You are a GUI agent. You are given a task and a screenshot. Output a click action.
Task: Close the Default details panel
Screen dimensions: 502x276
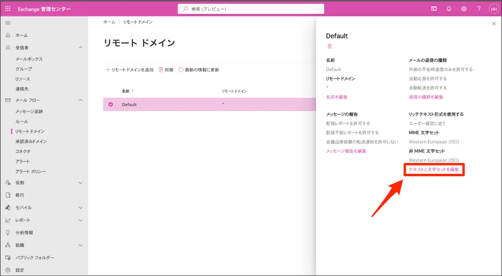click(x=494, y=24)
